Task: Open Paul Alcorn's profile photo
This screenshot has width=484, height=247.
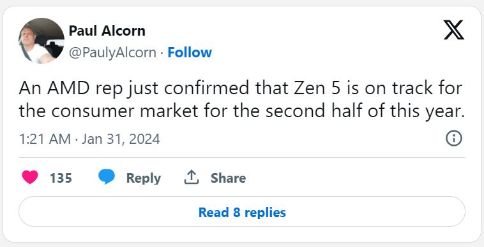Action: pyautogui.click(x=42, y=41)
